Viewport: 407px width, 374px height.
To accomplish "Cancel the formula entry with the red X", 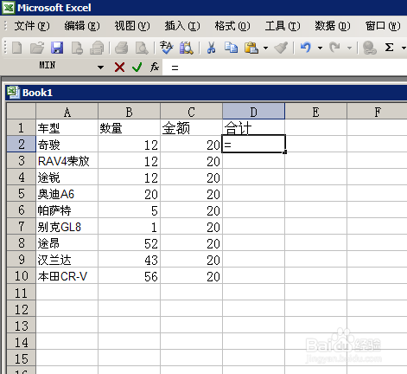I will click(119, 68).
